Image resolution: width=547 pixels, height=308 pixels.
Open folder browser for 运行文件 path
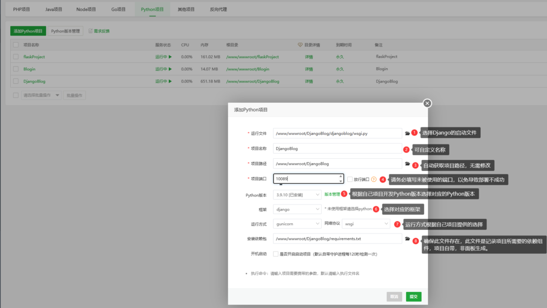(407, 133)
